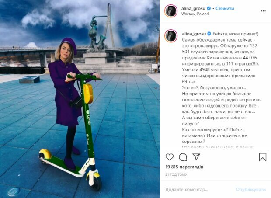
Task: Focus the Додайте коментар input field
Action: 199,190
